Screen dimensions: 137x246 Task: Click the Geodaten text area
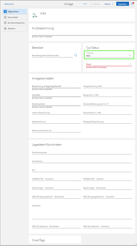pos(82,211)
